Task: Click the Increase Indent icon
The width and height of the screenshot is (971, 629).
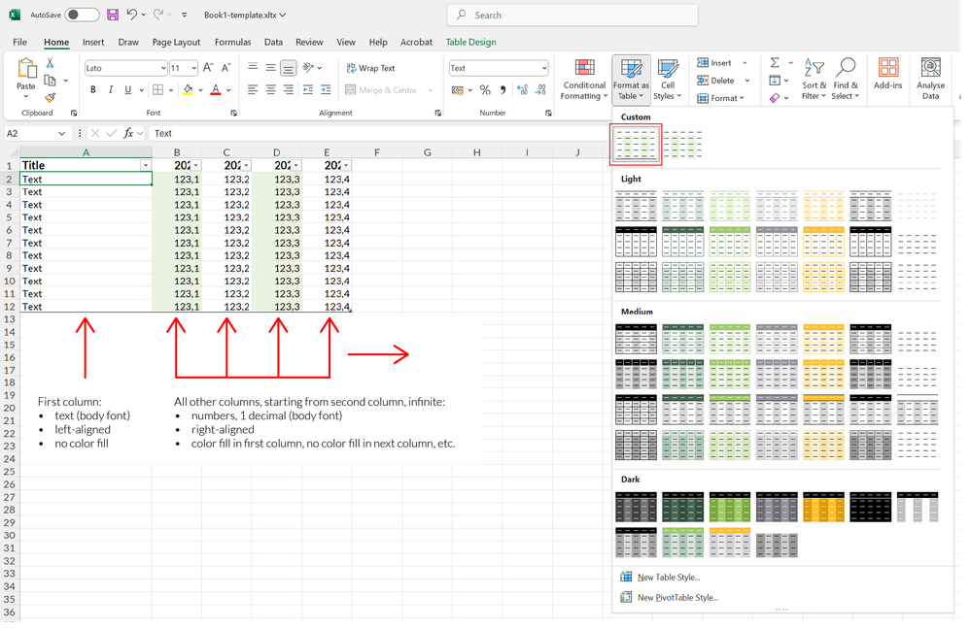Action: click(x=326, y=89)
